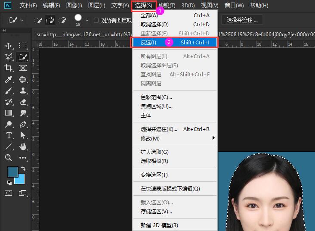Open Color Range (色彩范围) dialog
The height and width of the screenshot is (231, 315).
[x=175, y=97]
